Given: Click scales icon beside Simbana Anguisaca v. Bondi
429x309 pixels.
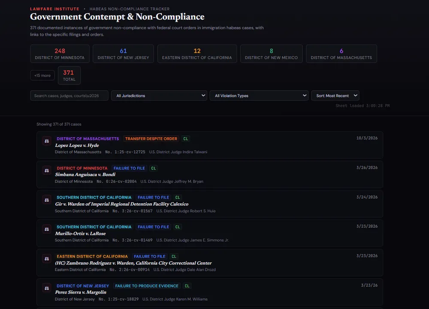Looking at the screenshot, I should [46, 170].
